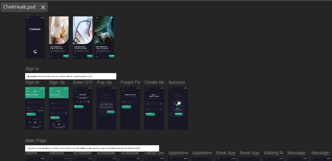The image size is (332, 161).
Task: Select the Waiting R artboard label
Action: [274, 153]
